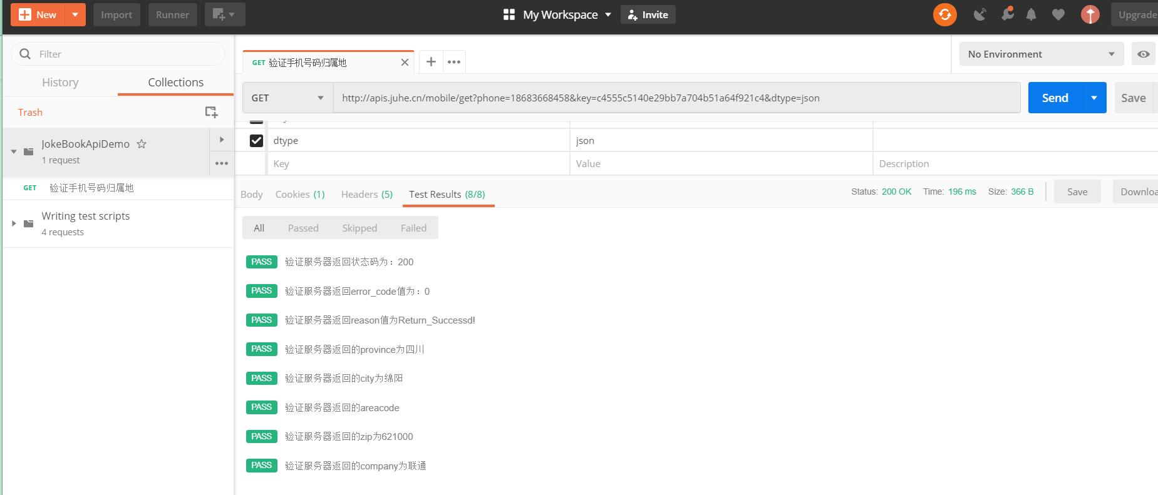This screenshot has height=495, width=1158.
Task: Click the satellite capture requests icon
Action: 980,14
